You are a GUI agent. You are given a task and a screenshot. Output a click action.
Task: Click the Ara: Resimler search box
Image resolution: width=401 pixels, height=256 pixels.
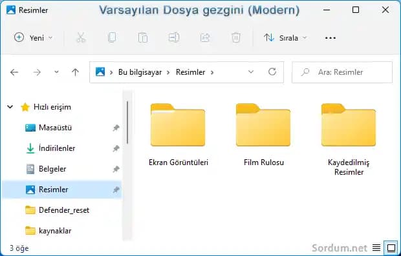click(342, 72)
